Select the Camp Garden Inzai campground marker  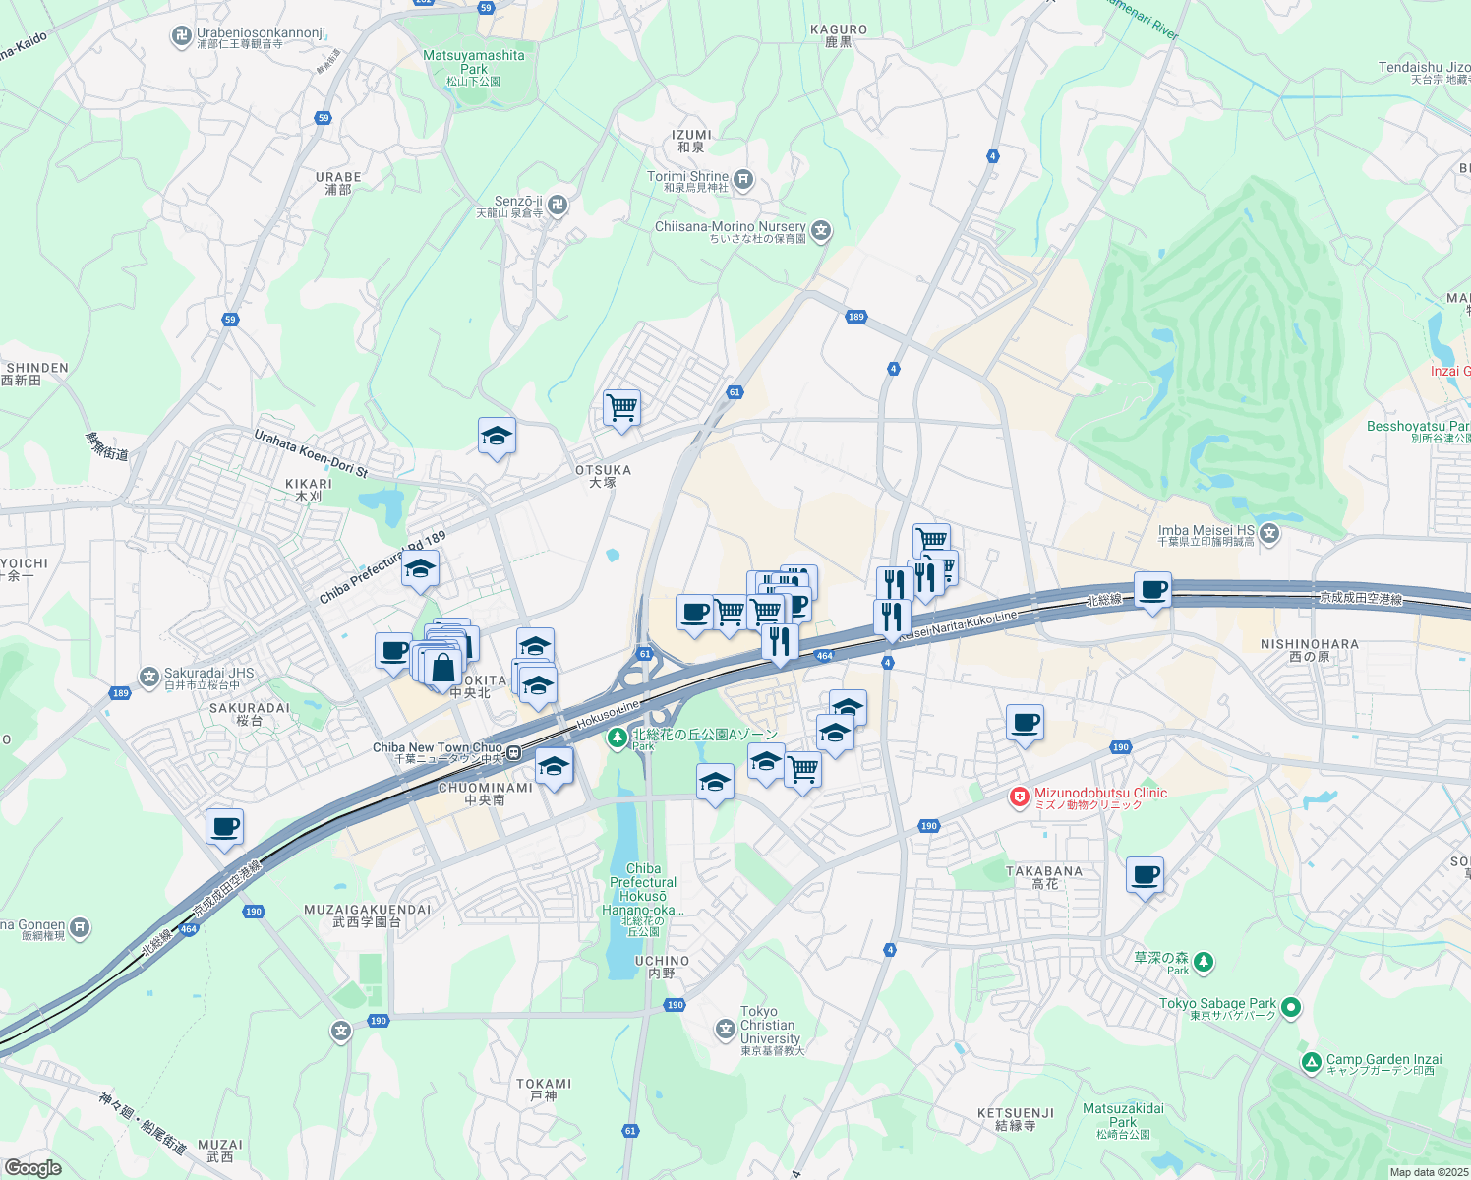(x=1311, y=1064)
